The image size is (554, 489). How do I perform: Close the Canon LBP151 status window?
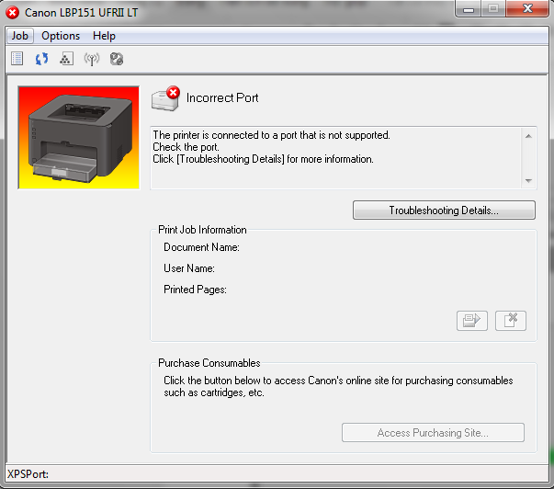click(x=527, y=8)
